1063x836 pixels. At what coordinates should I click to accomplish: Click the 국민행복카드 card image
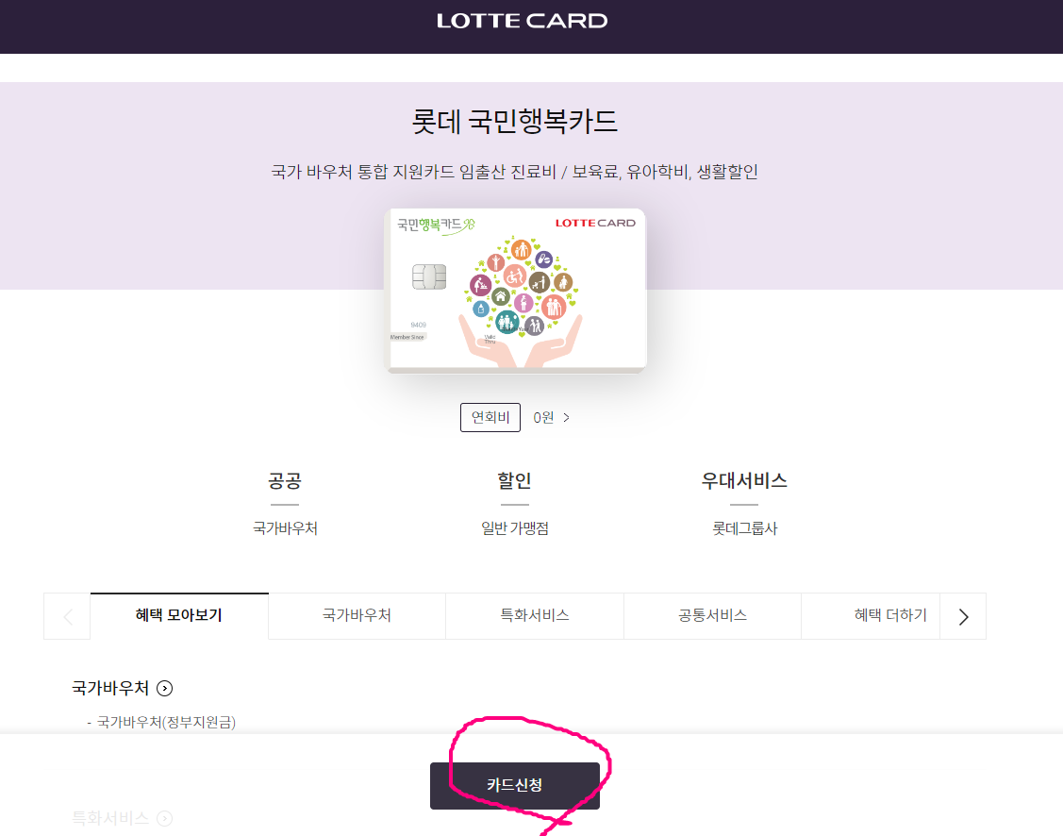pyautogui.click(x=516, y=290)
